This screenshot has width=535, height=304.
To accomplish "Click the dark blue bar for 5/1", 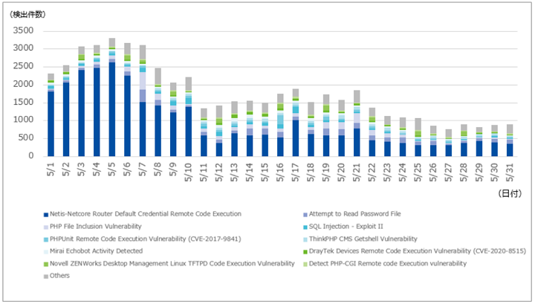I will (x=51, y=124).
